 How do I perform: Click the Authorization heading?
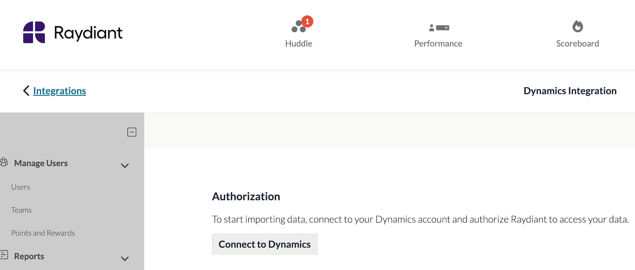click(246, 196)
